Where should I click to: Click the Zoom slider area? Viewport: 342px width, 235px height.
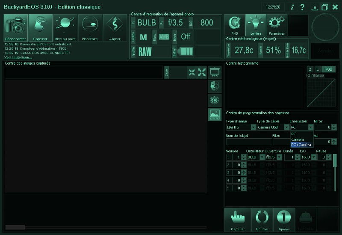pyautogui.click(x=178, y=72)
